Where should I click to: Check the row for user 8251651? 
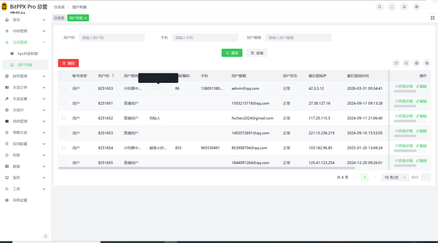tap(63, 103)
